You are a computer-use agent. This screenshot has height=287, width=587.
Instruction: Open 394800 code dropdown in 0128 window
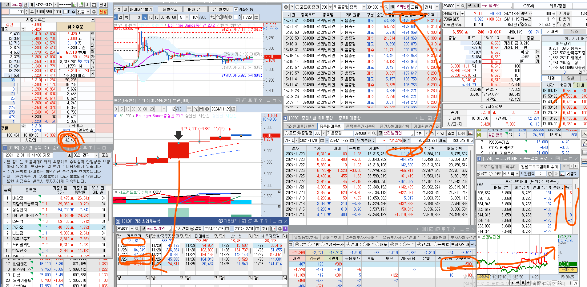pyautogui.click(x=132, y=229)
